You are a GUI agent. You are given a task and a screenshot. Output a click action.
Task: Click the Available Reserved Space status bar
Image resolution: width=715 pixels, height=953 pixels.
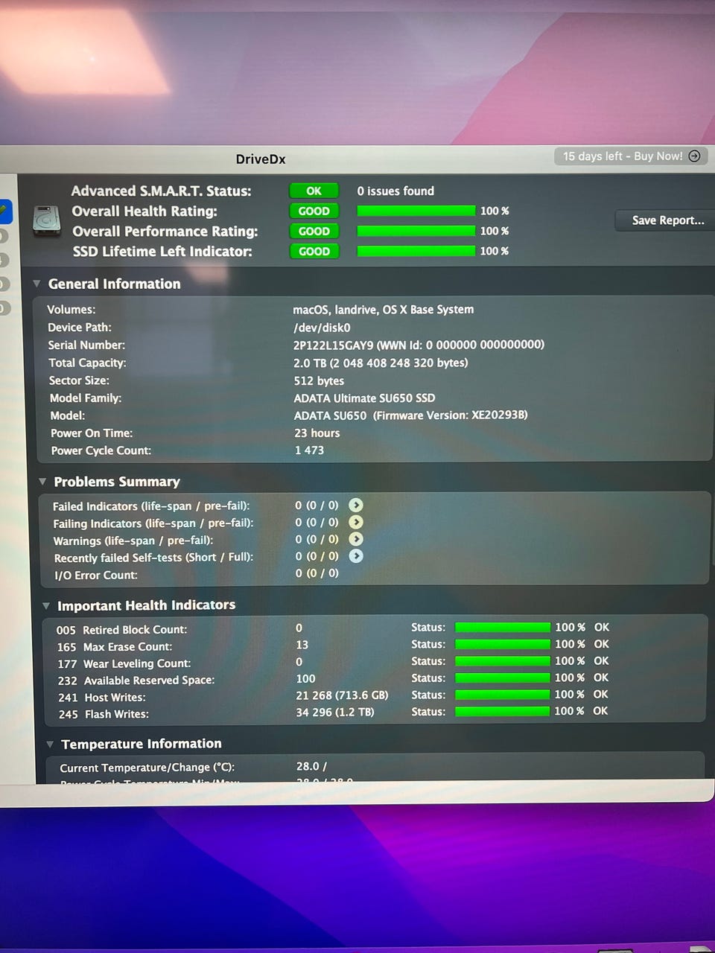(502, 678)
